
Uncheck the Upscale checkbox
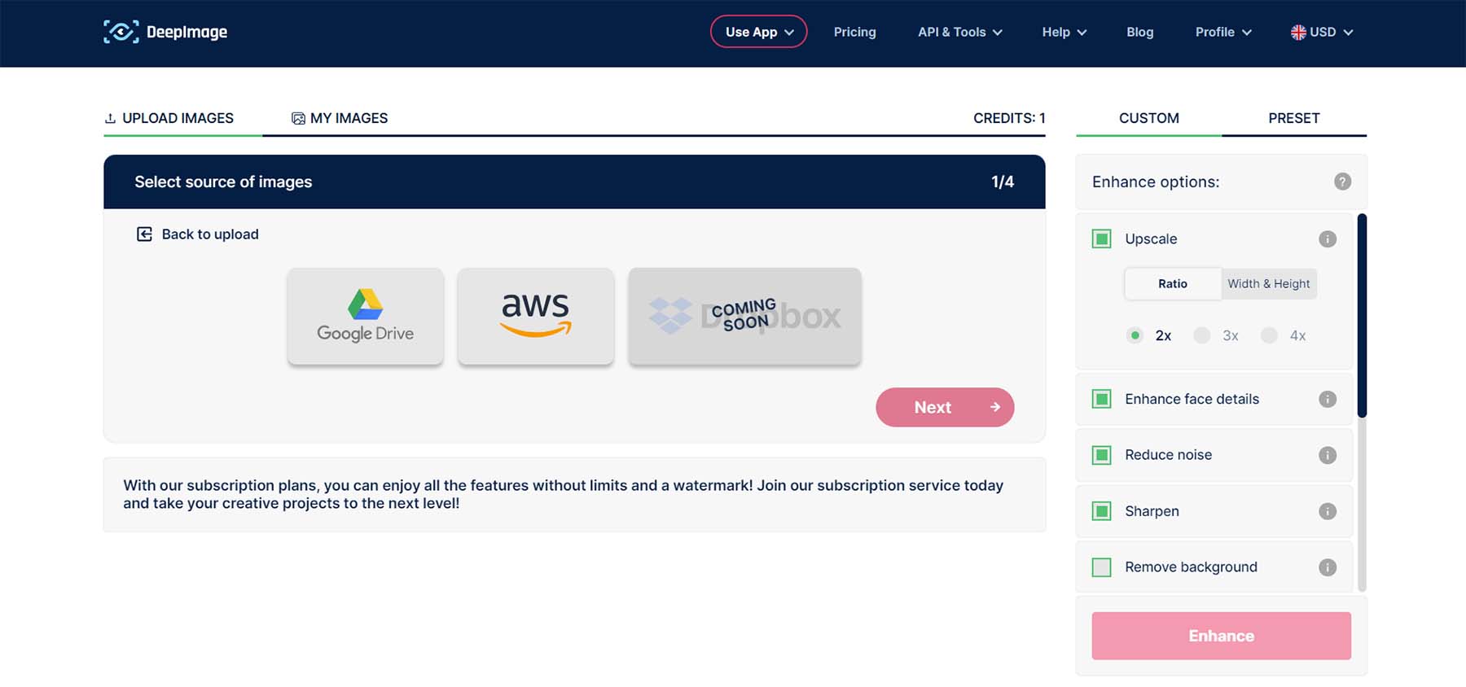[x=1101, y=239]
